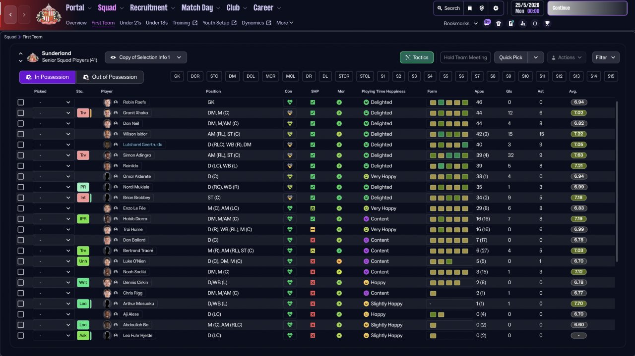
Task: Open the Portal menu
Action: 78,8
